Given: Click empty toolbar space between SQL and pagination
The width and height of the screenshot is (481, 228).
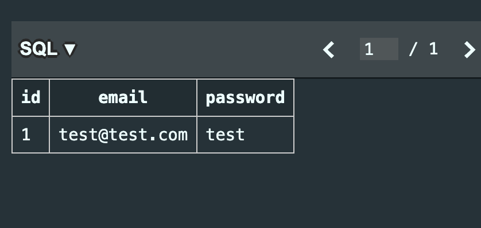Looking at the screenshot, I should (199, 49).
